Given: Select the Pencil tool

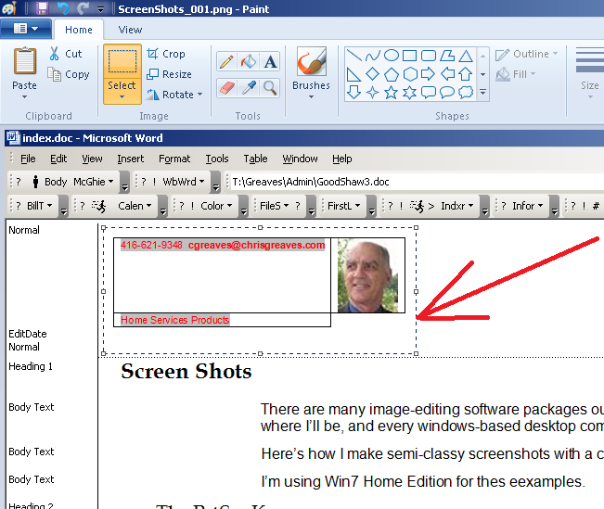Looking at the screenshot, I should [226, 61].
